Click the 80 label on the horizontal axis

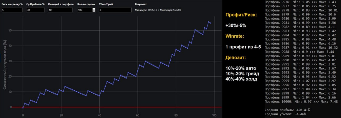coord(176,116)
